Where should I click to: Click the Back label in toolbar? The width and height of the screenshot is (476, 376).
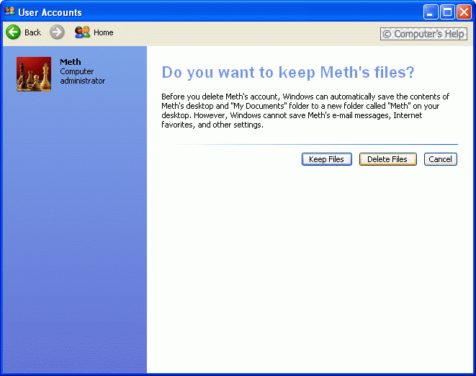point(33,32)
